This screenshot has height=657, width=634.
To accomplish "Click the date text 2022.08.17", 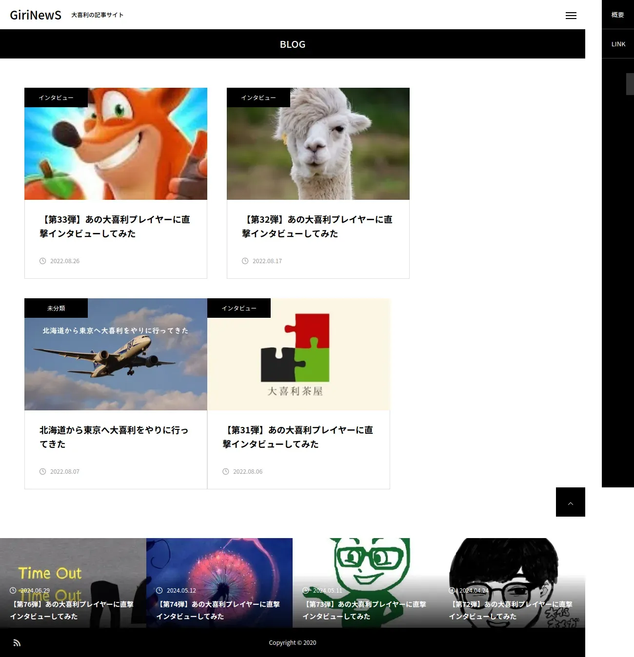I will 267,261.
